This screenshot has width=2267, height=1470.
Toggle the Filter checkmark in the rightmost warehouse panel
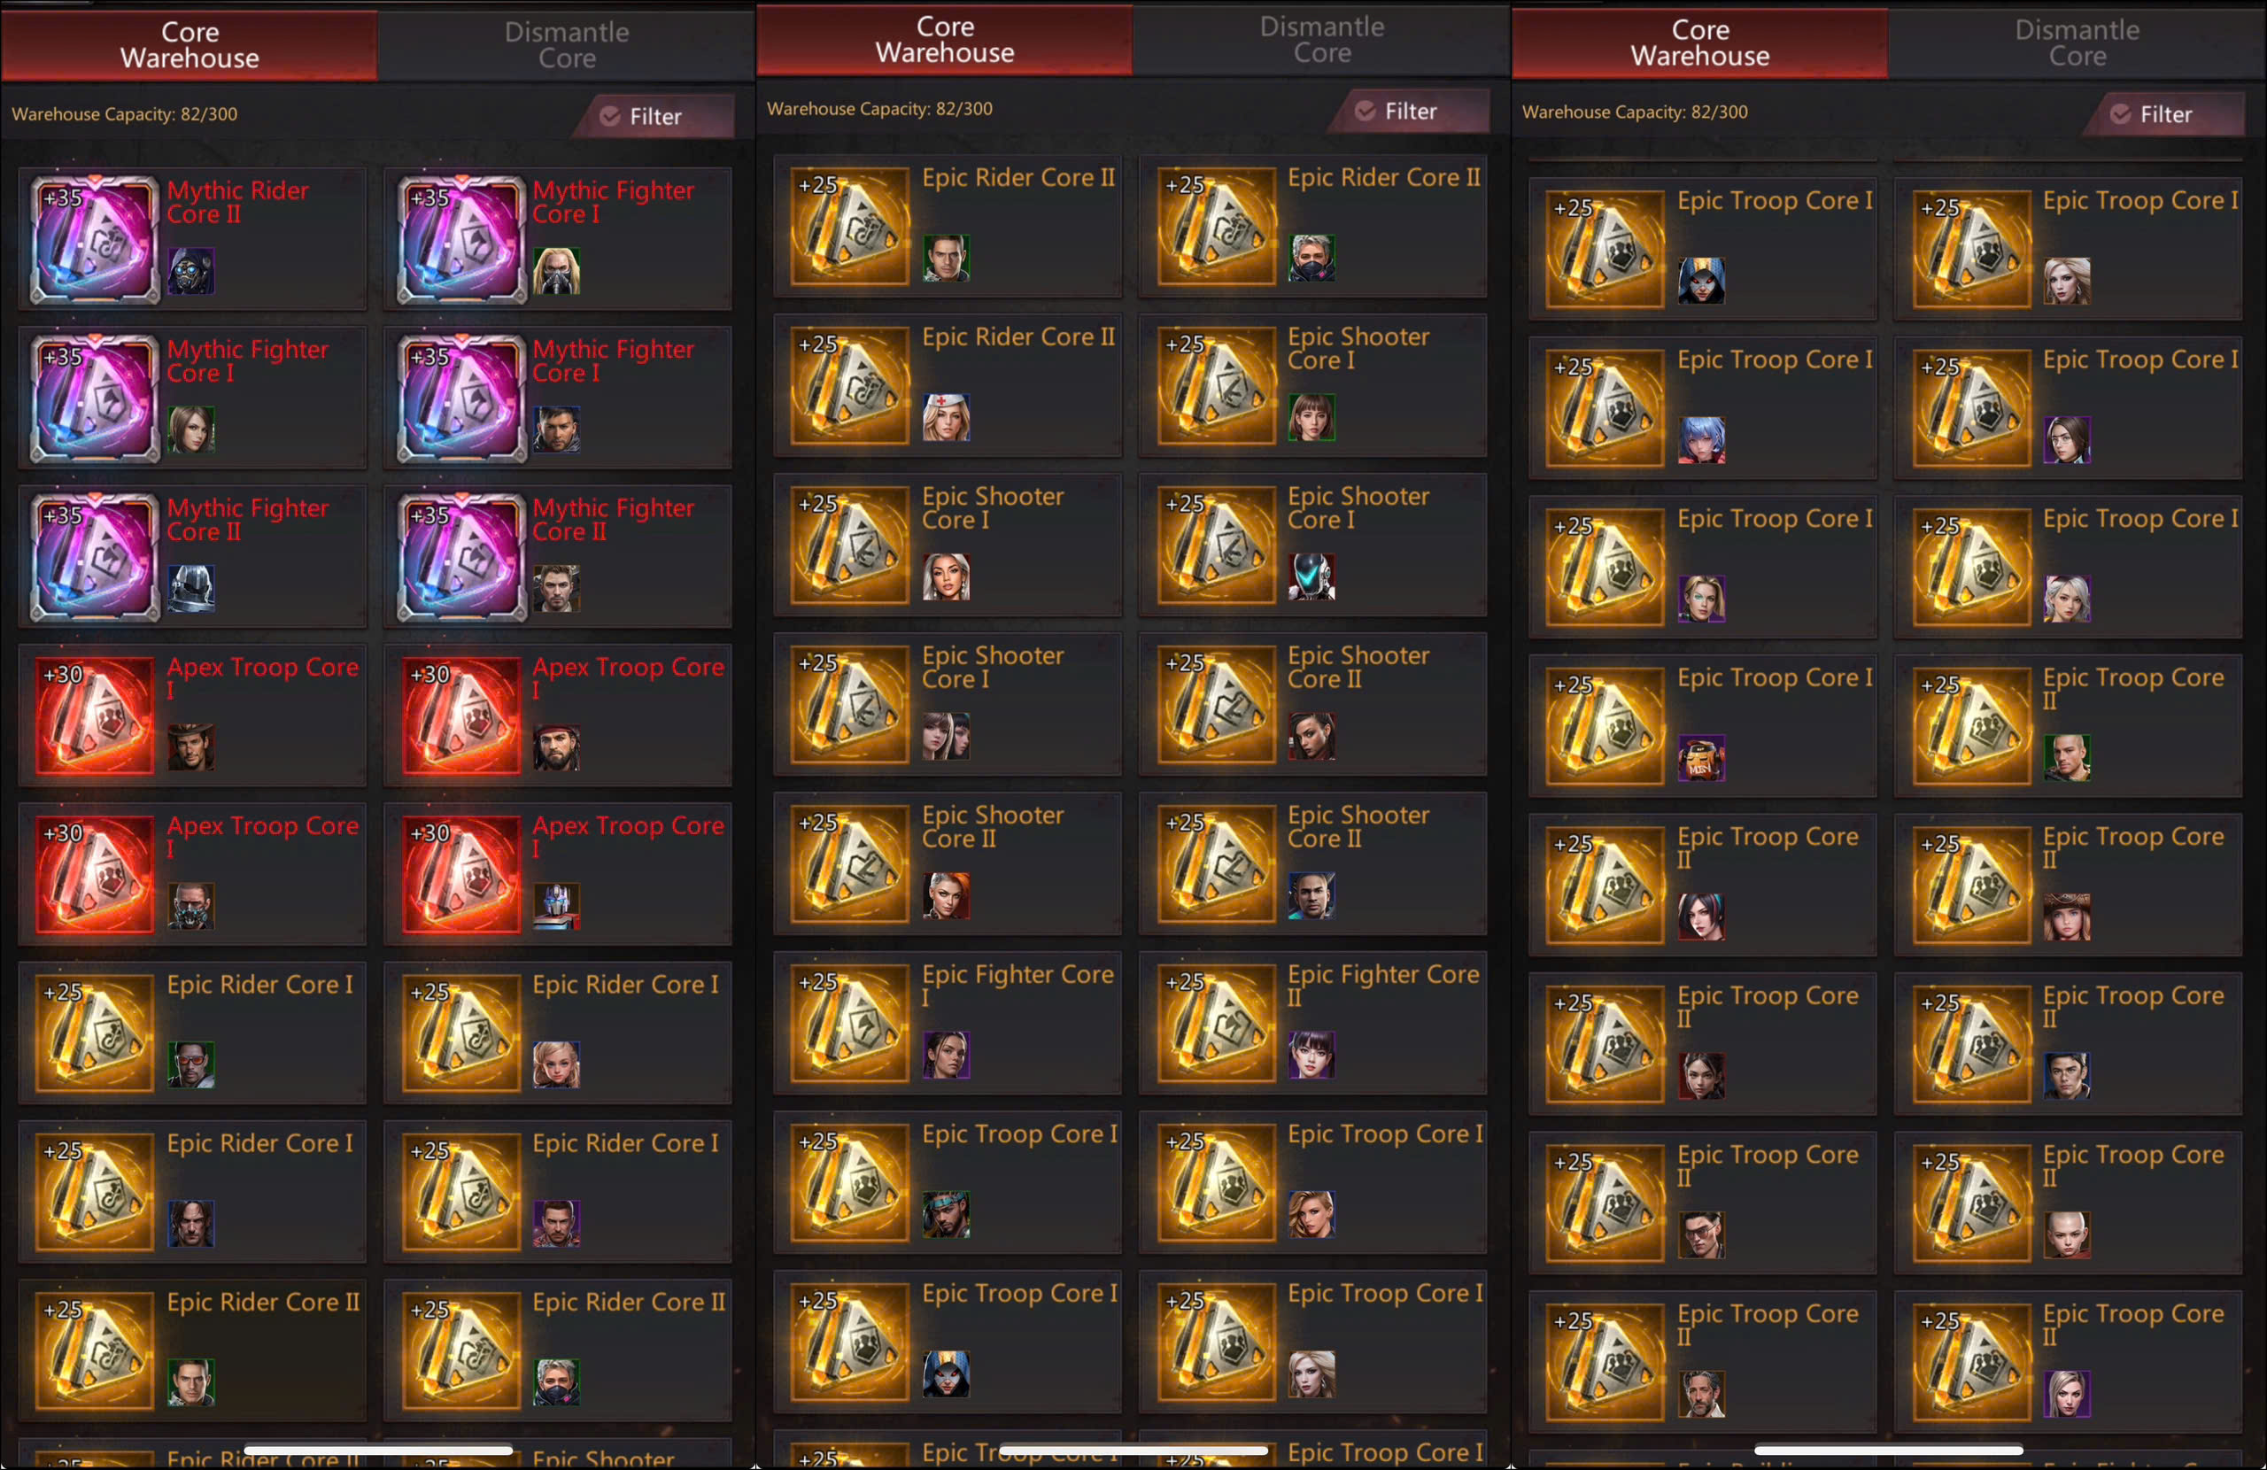[x=2120, y=114]
